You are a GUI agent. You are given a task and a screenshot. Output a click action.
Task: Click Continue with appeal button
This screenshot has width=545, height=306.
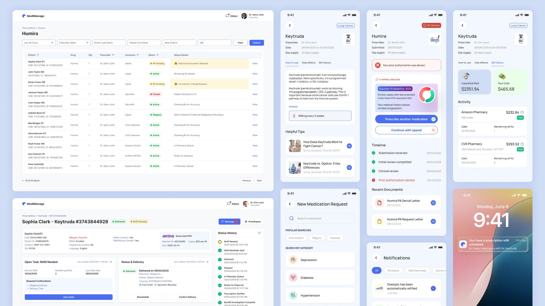(406, 130)
